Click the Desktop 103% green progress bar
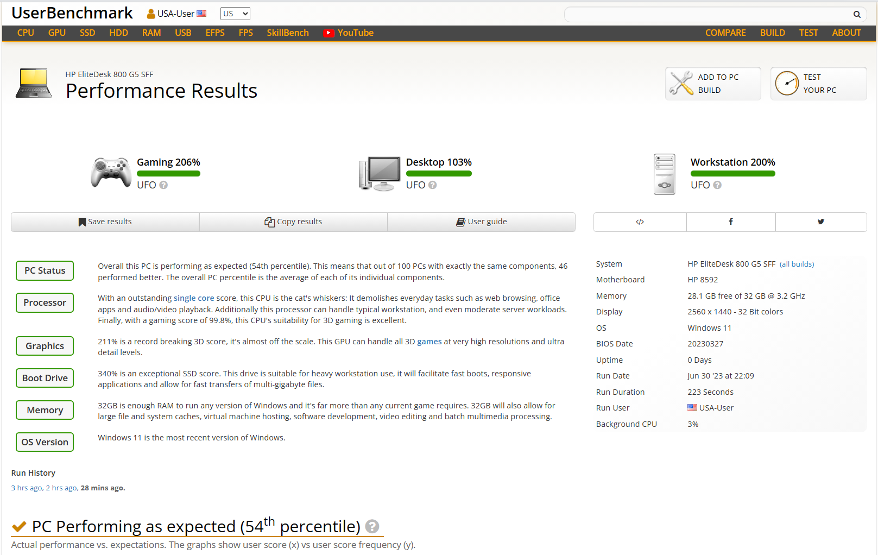 pos(439,174)
